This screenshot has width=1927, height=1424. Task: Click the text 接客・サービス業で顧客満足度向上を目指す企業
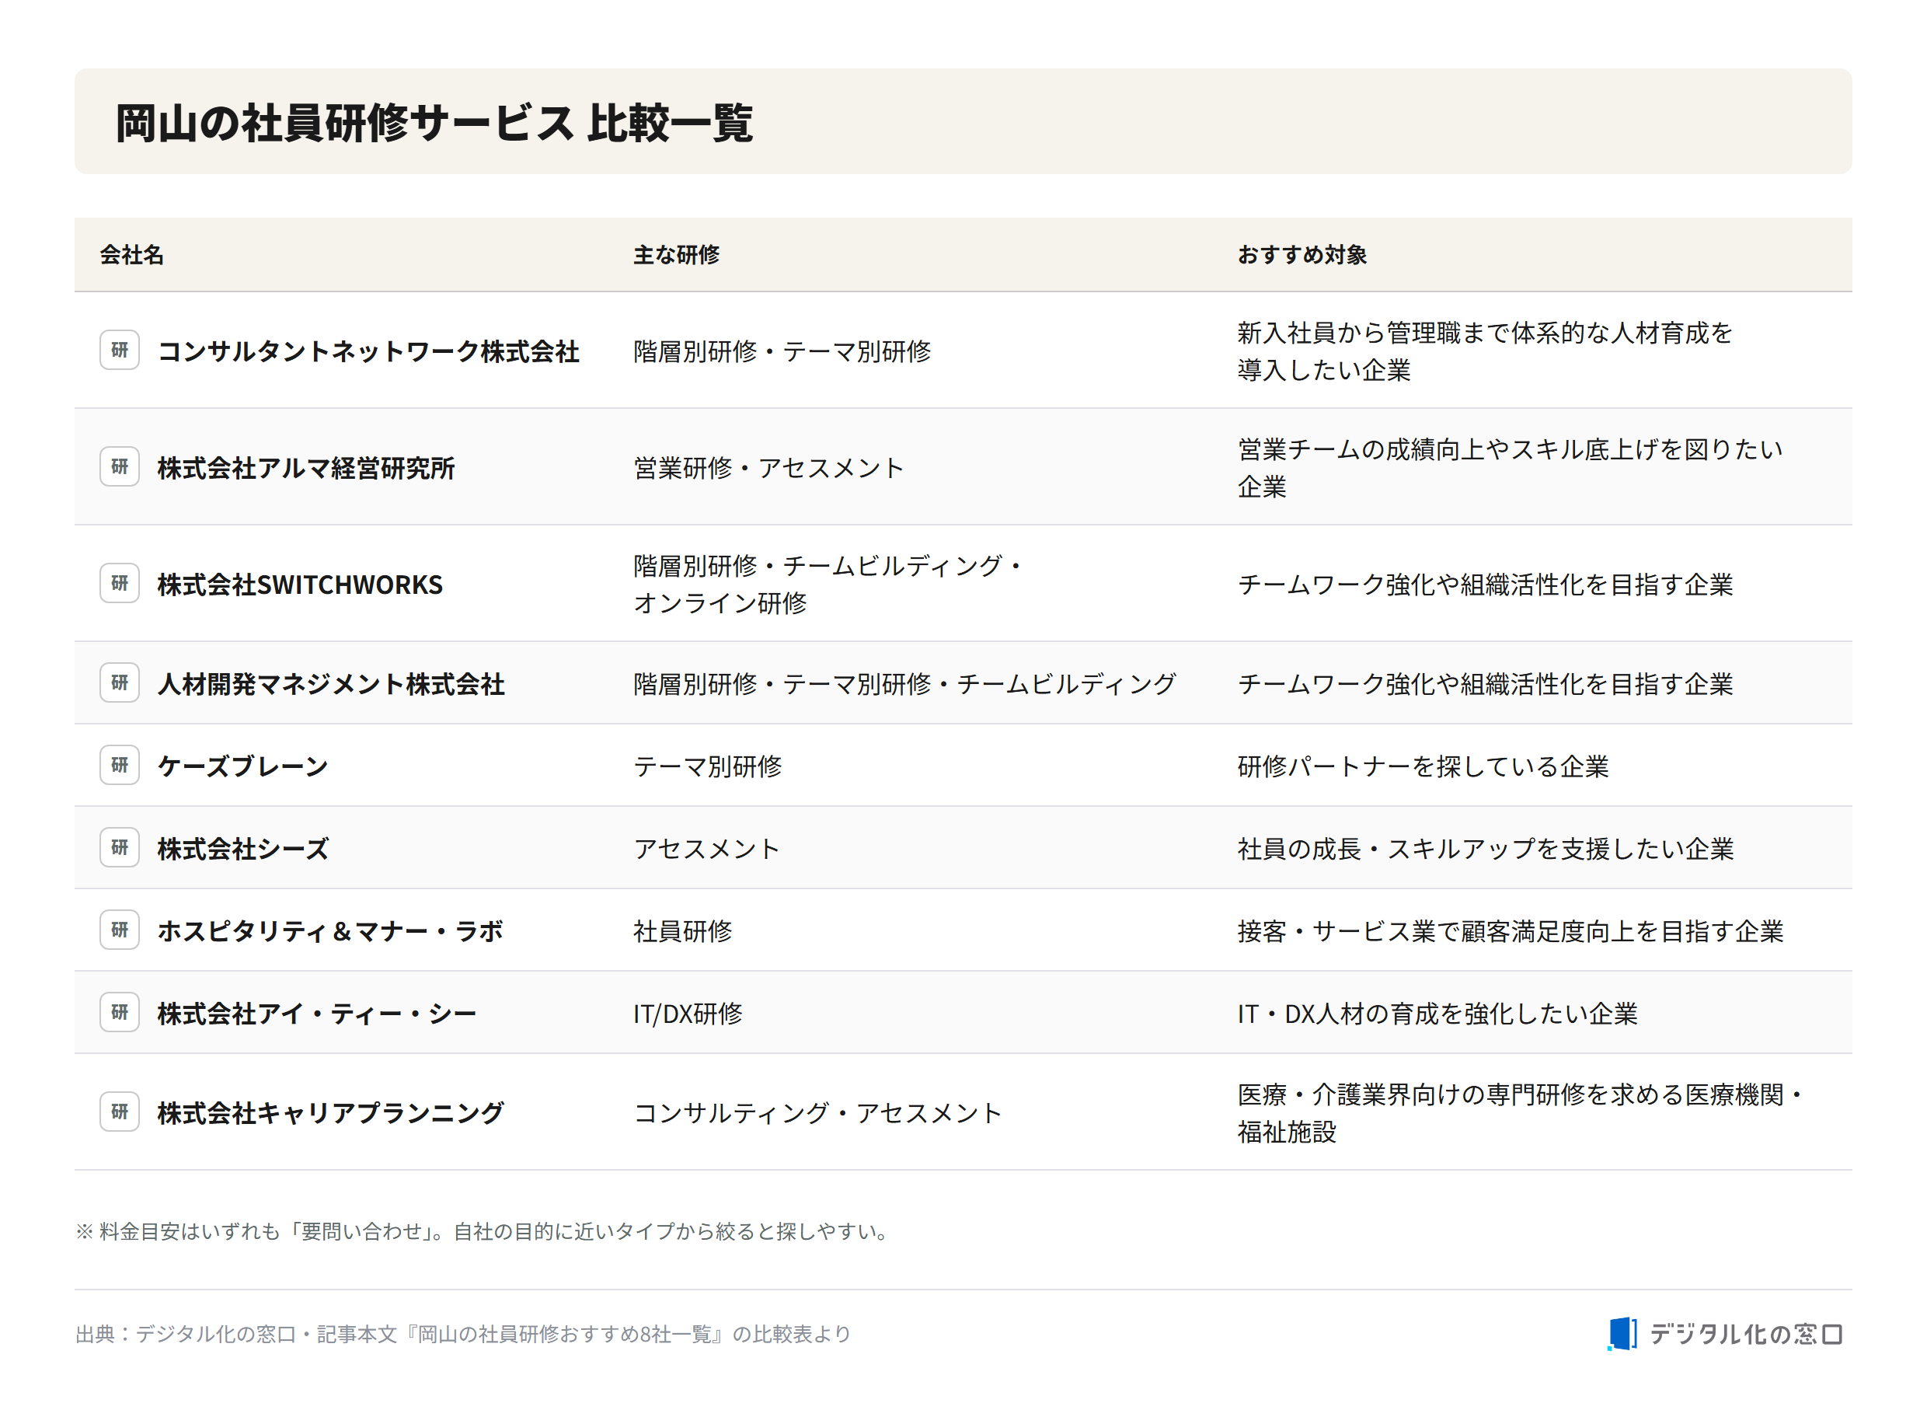tap(1510, 932)
